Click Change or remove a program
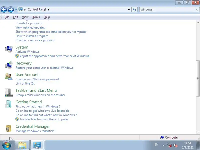The height and width of the screenshot is (150, 200). [35, 40]
